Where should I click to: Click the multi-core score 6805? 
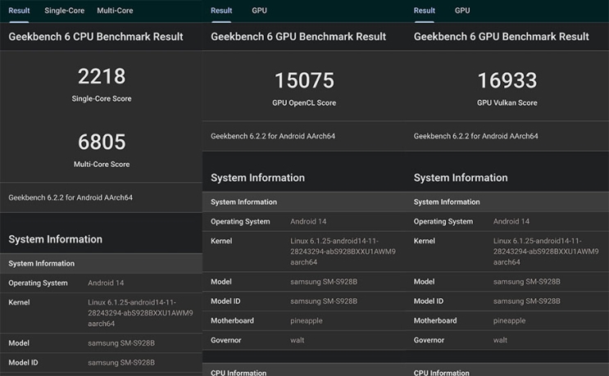[102, 143]
